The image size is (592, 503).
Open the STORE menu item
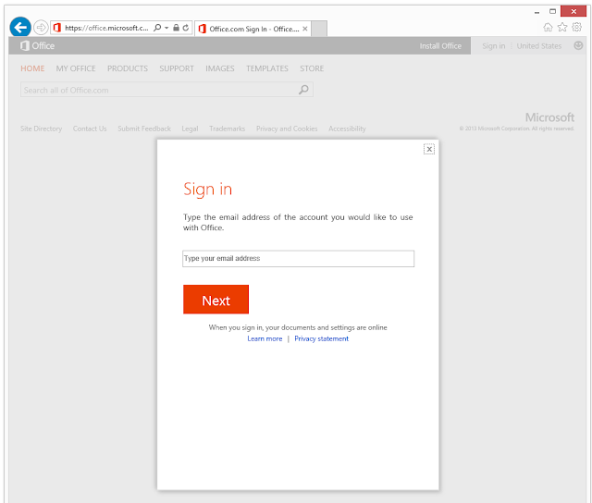[x=312, y=68]
